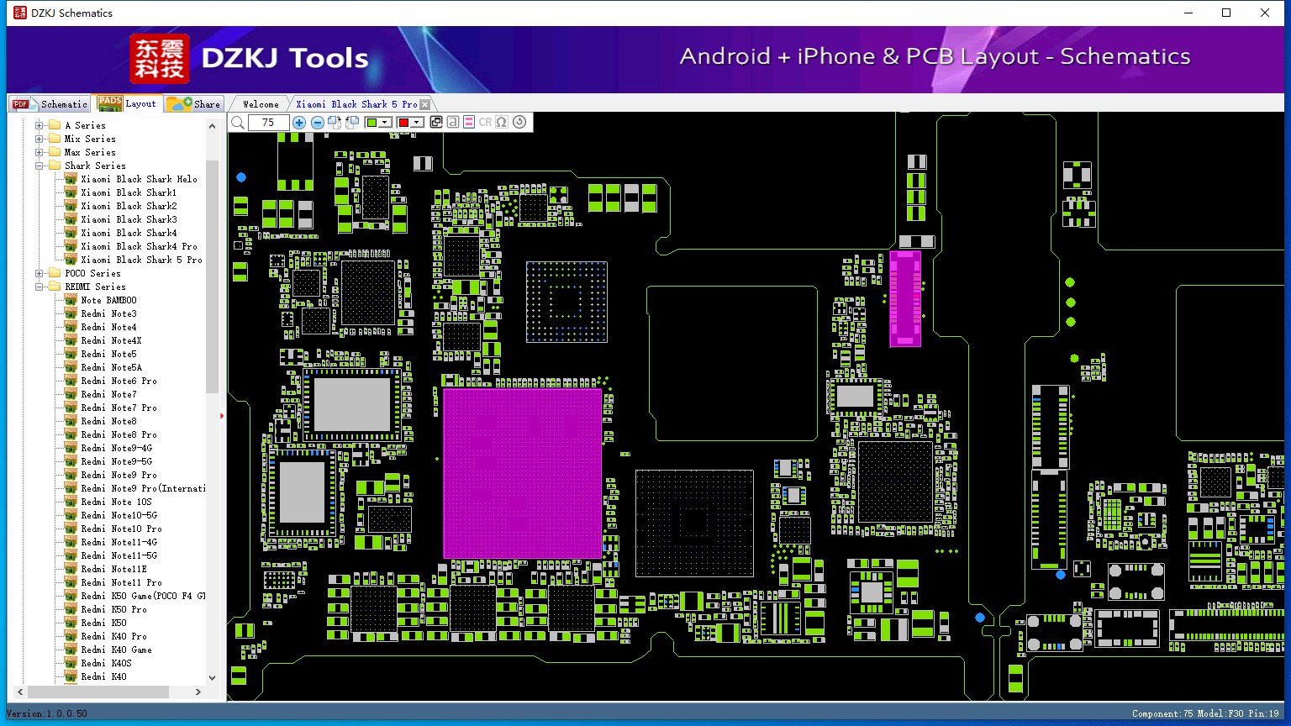
Task: Open the red color dropdown arrow
Action: coord(416,123)
